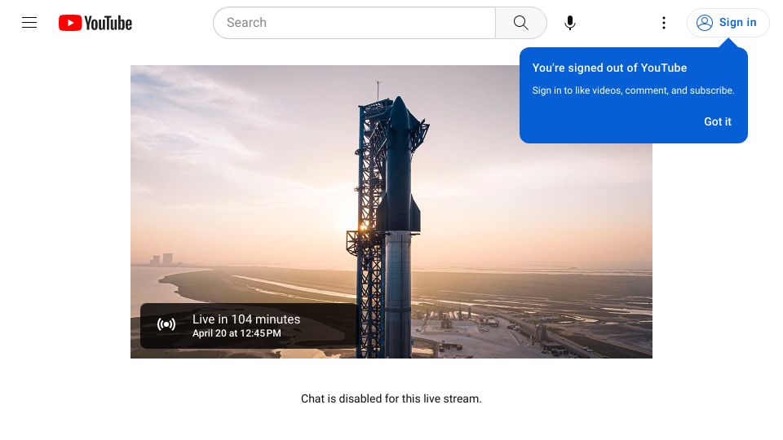Go to YouTube home via logo
Viewport: 783px width, 440px height.
point(95,23)
